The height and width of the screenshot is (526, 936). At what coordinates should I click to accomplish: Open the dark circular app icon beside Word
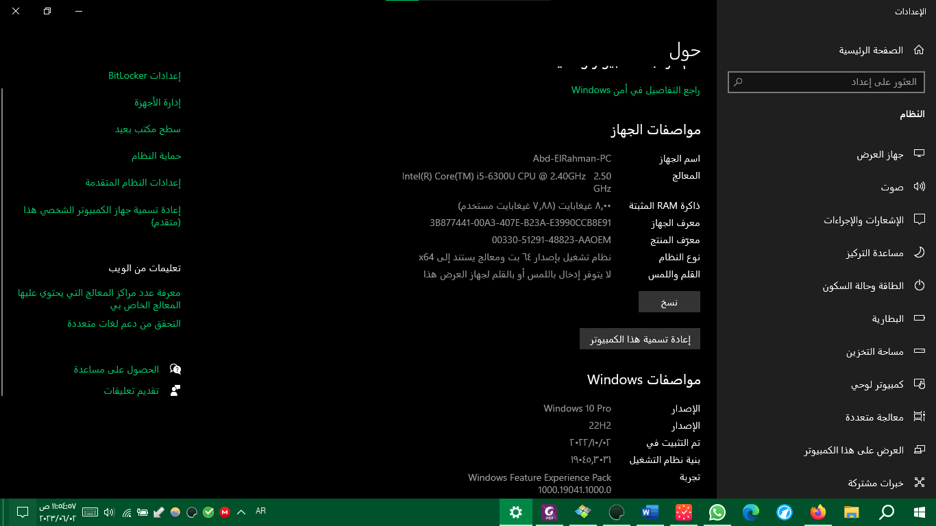pyautogui.click(x=617, y=512)
